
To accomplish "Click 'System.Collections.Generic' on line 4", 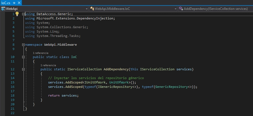I will coord(61,27).
